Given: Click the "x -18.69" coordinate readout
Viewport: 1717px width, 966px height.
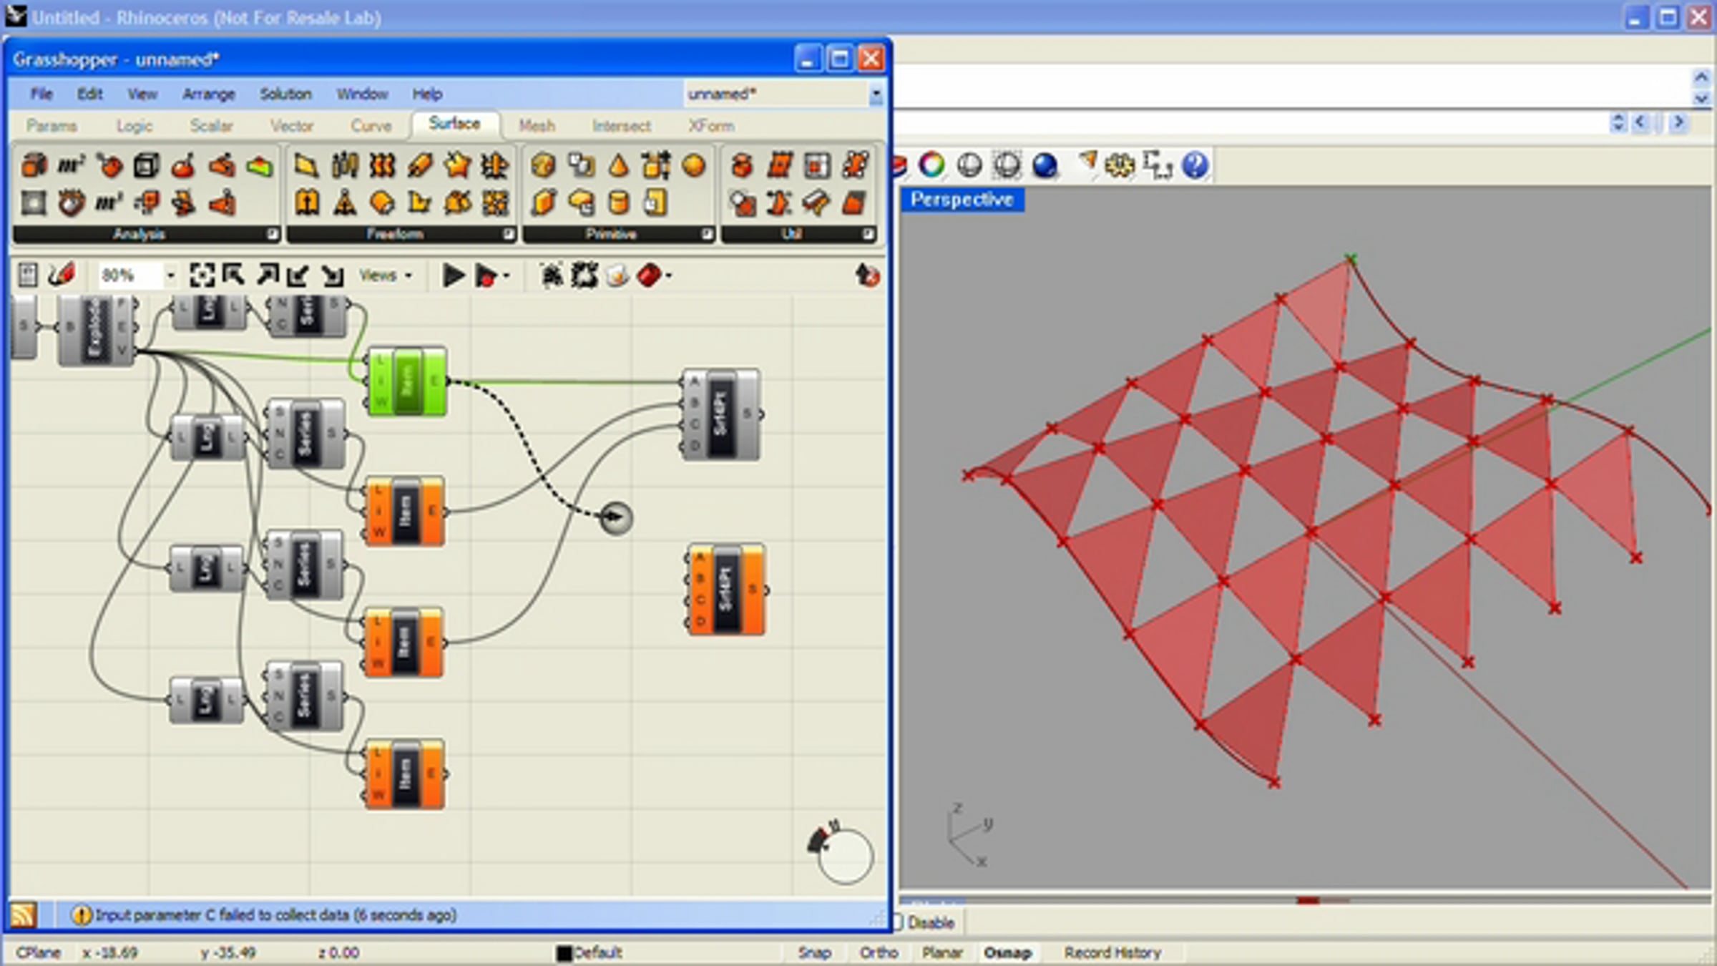Looking at the screenshot, I should click(109, 953).
